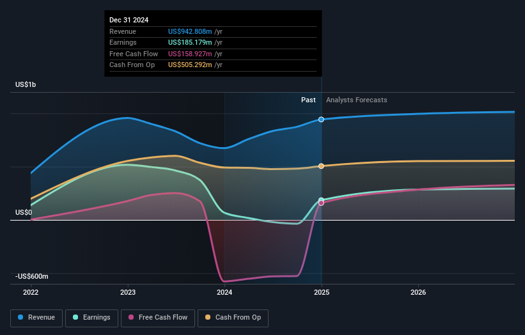Select the Free Cash Flow data point at 2025
Image resolution: width=525 pixels, height=335 pixels.
[x=321, y=203]
